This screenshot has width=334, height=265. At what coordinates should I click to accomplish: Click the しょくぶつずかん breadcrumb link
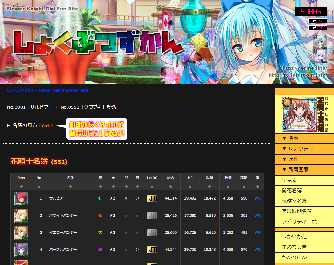pos(49,91)
